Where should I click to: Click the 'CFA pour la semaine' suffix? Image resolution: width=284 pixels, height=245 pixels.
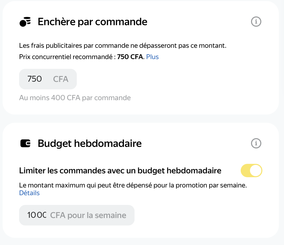[88, 215]
